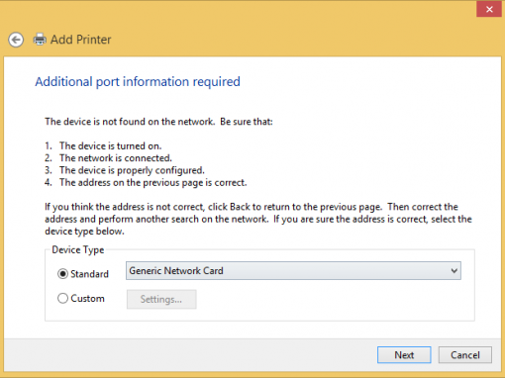Proceed with the Next button

tap(404, 355)
